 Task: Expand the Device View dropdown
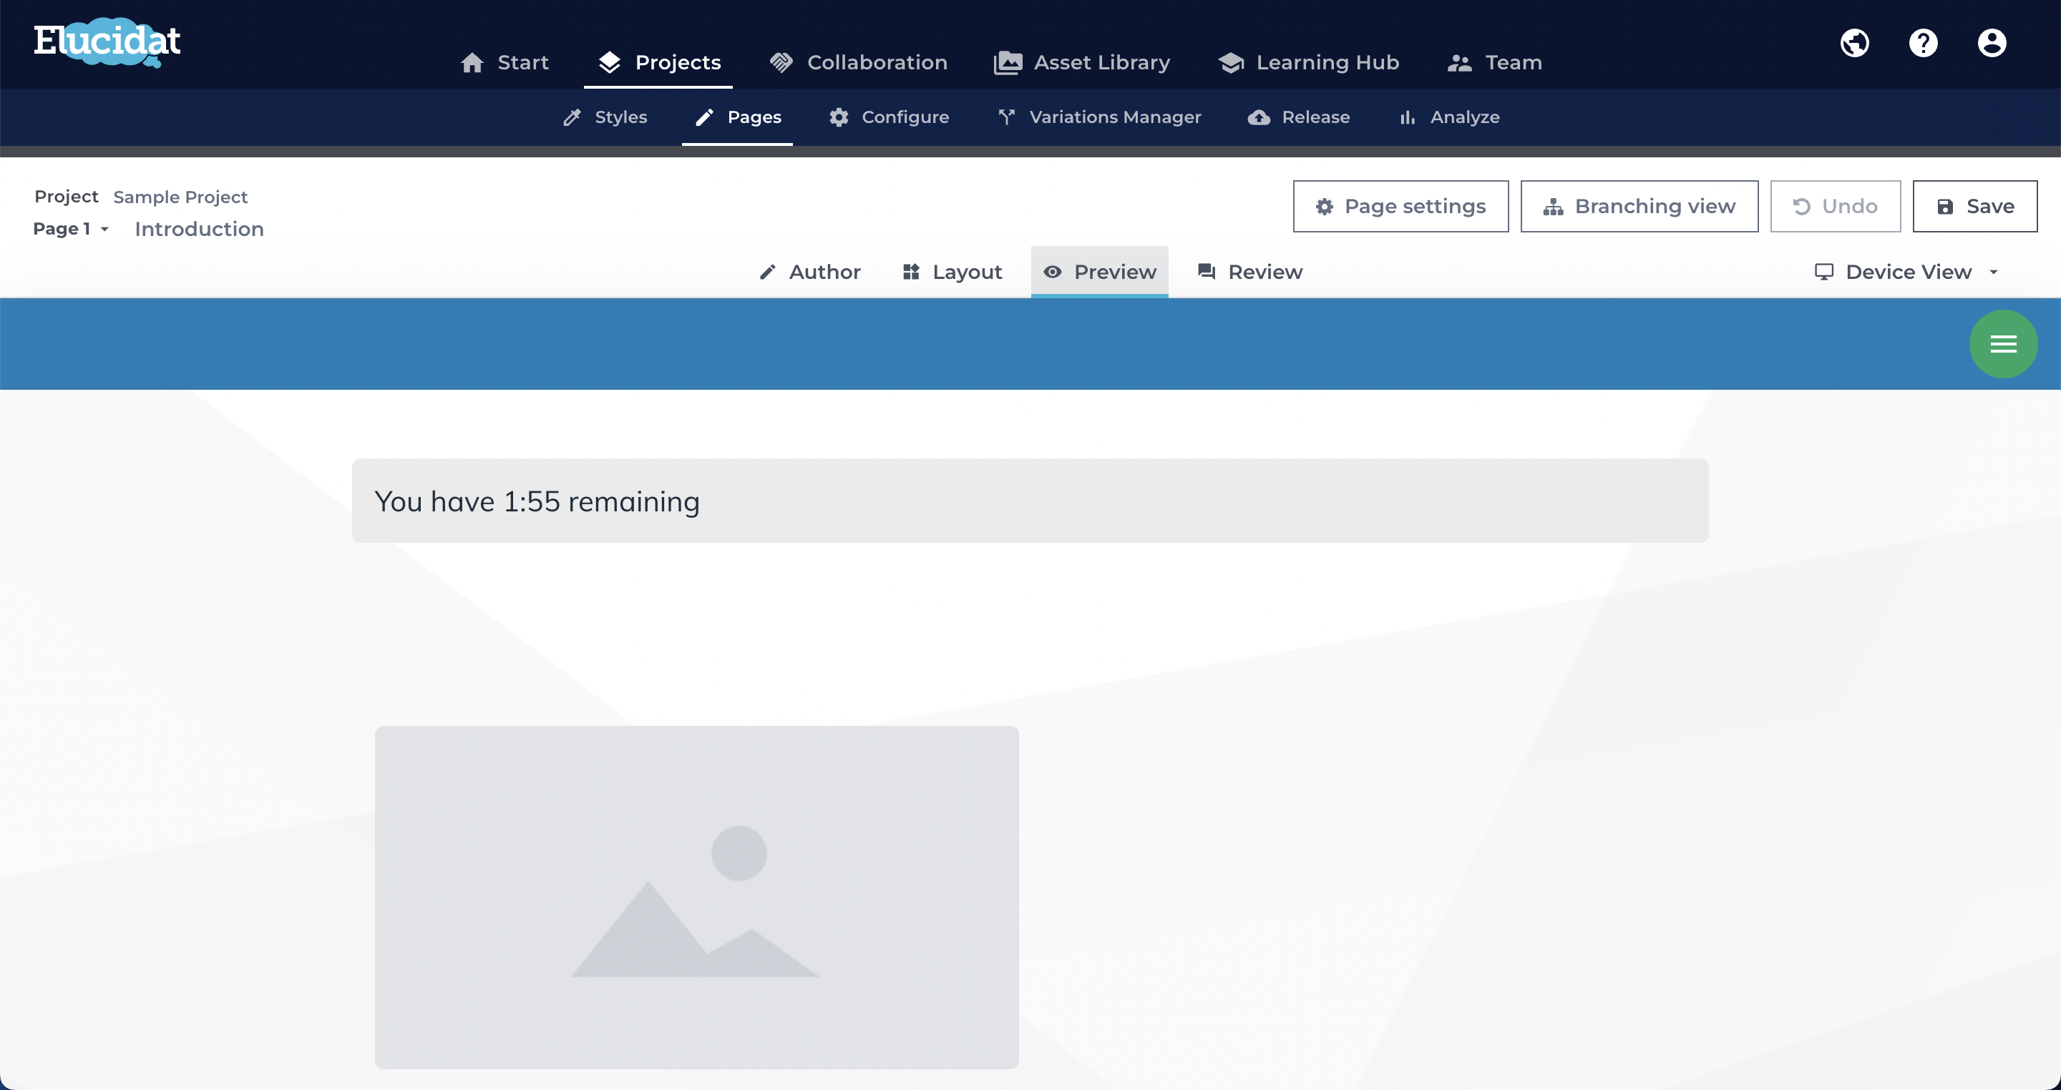(1906, 272)
